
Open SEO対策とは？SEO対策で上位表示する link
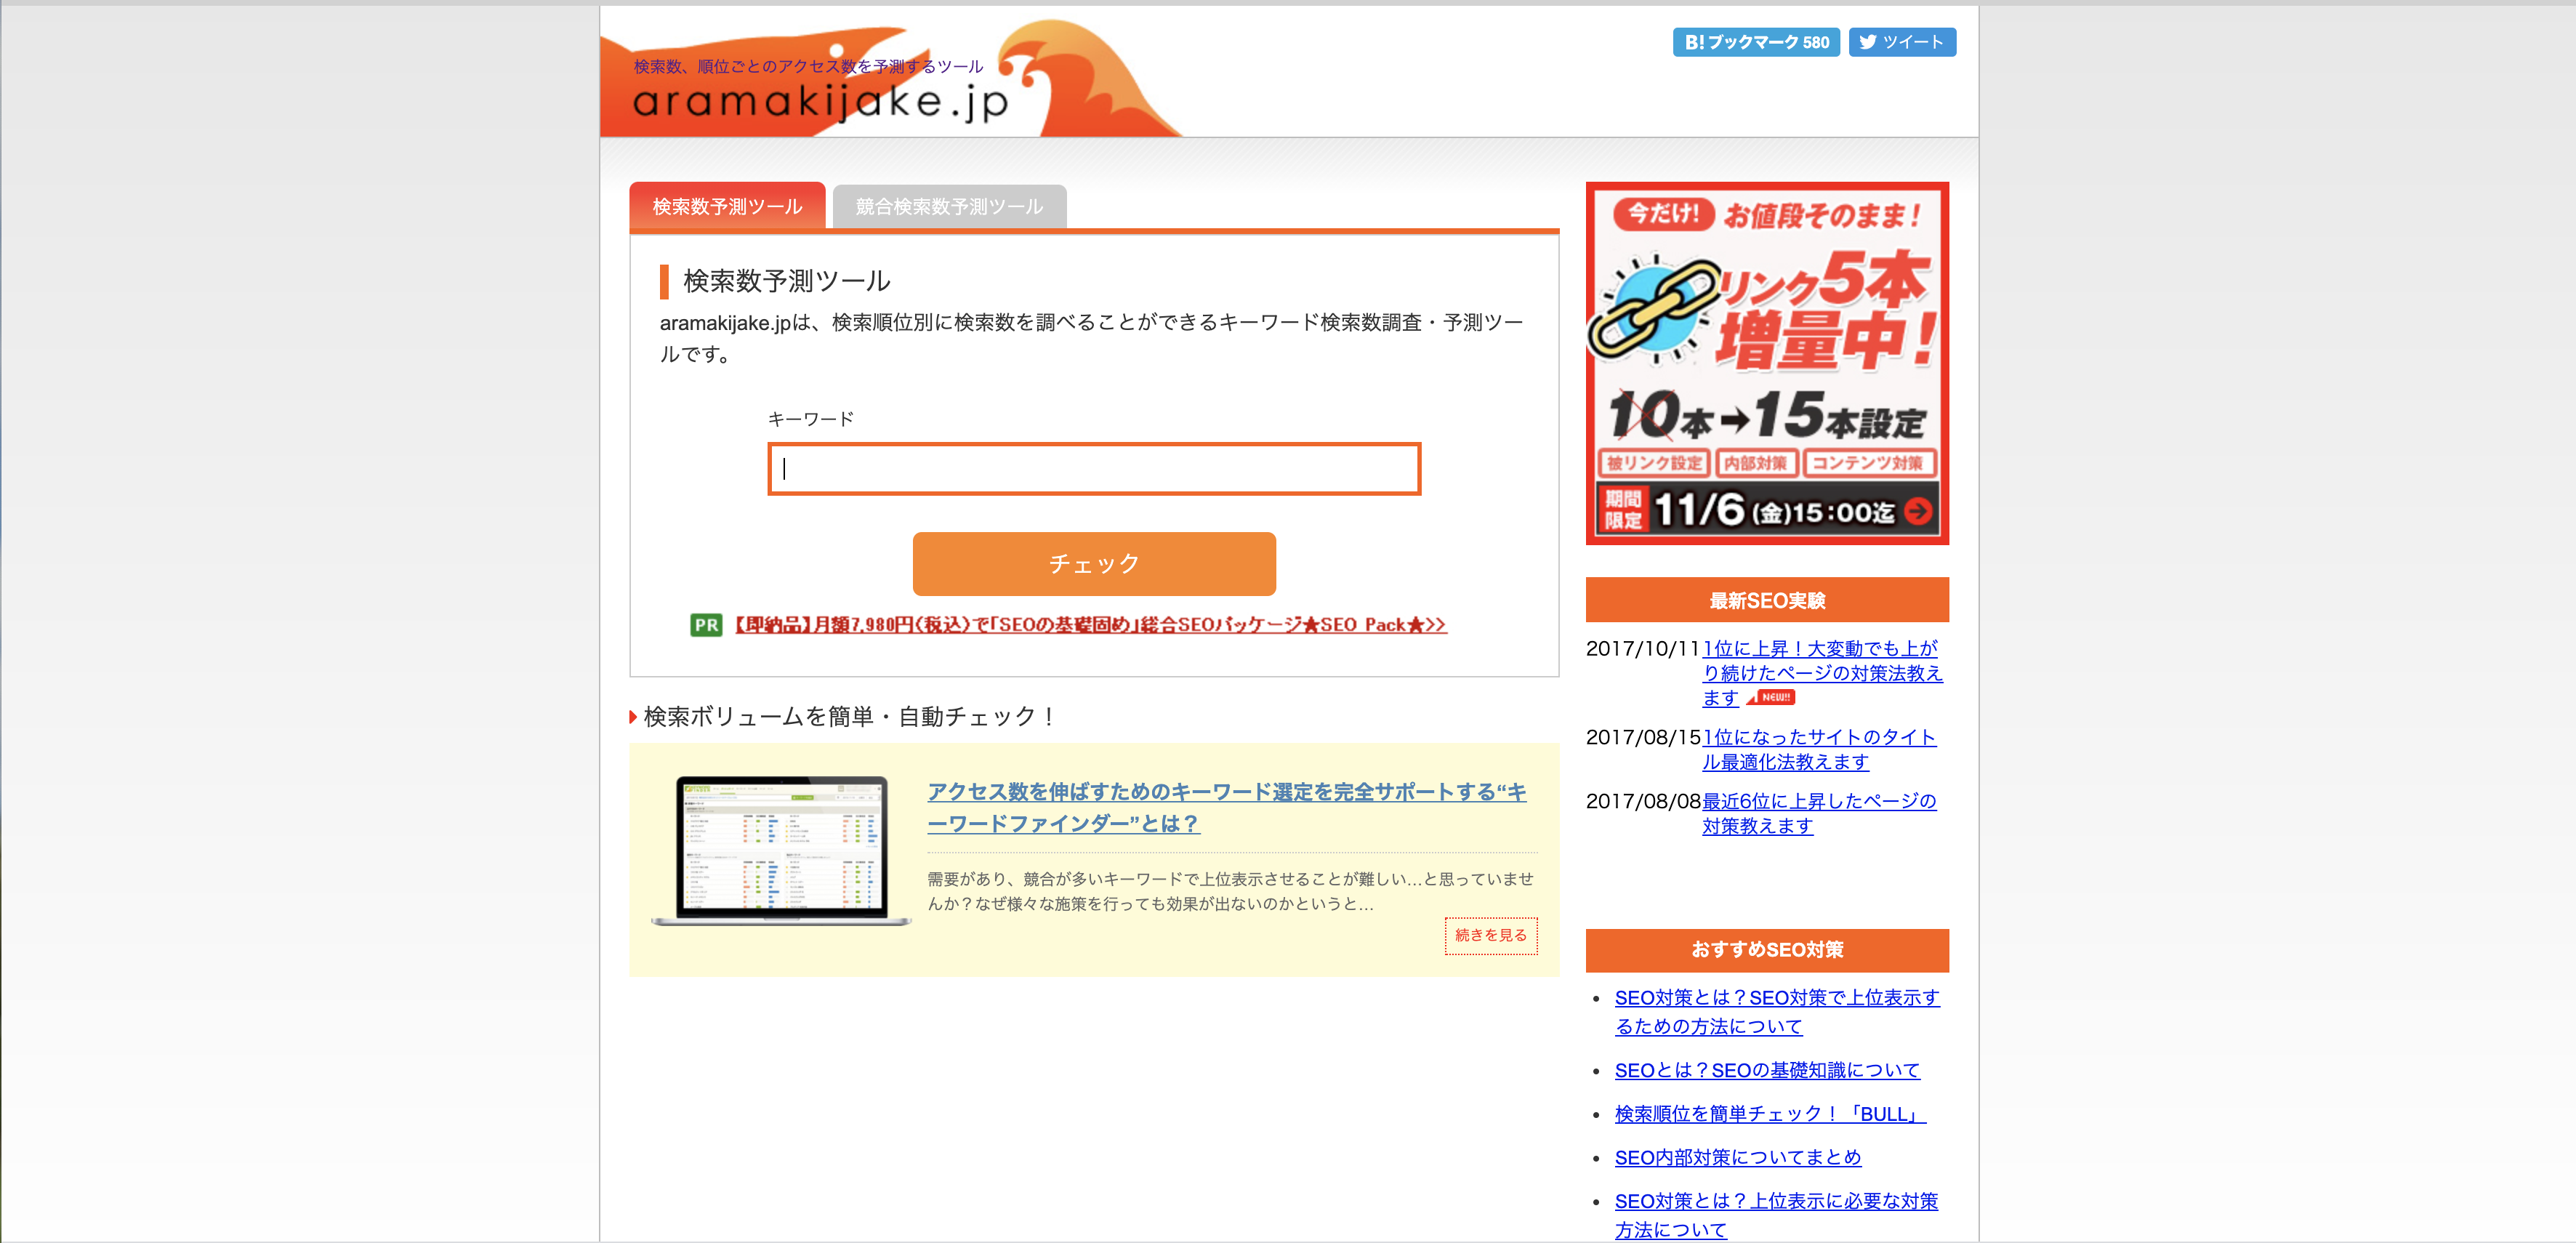click(x=1777, y=1011)
